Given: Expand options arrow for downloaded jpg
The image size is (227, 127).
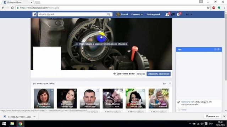Looking at the screenshot, I should tap(34, 117).
